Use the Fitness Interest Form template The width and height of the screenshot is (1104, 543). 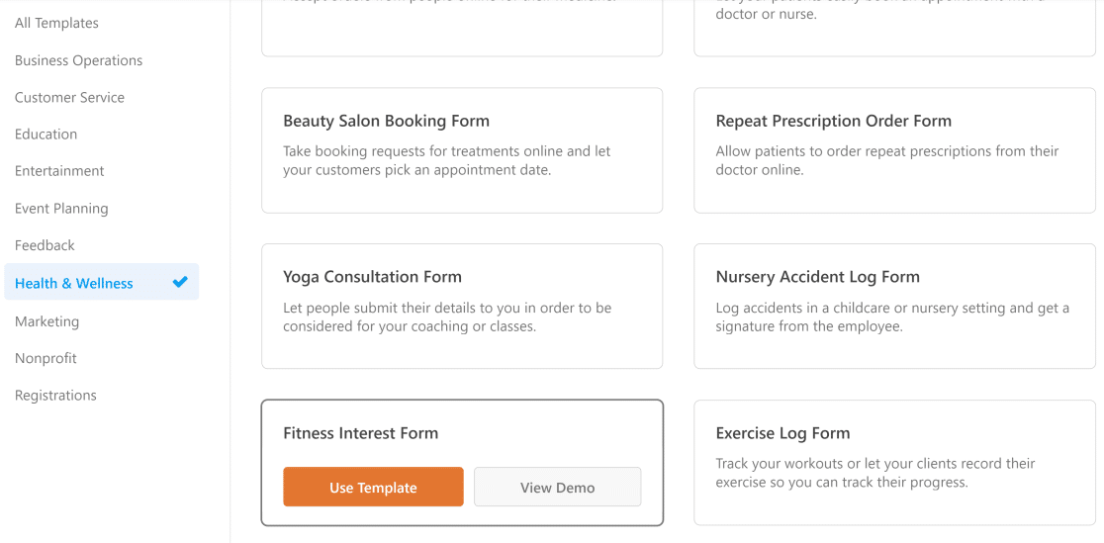(x=373, y=487)
